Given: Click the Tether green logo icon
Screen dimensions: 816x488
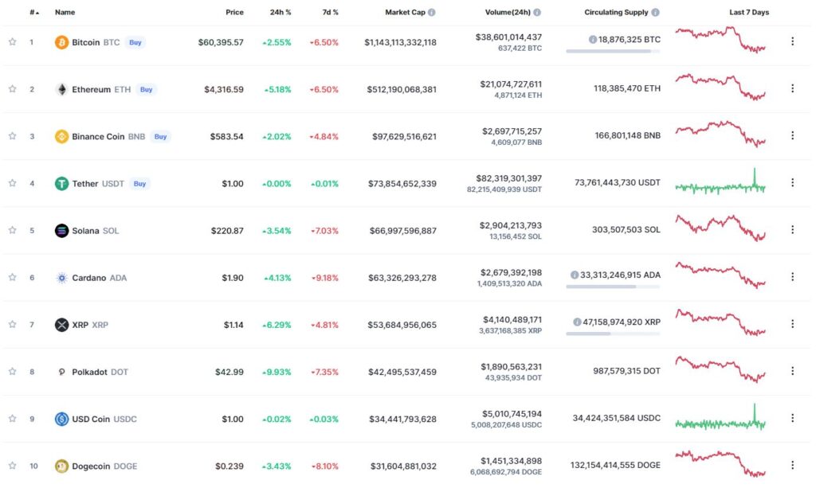Looking at the screenshot, I should point(61,183).
